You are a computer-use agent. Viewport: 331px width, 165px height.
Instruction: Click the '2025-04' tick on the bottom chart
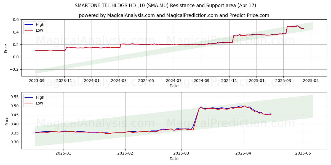(243, 153)
